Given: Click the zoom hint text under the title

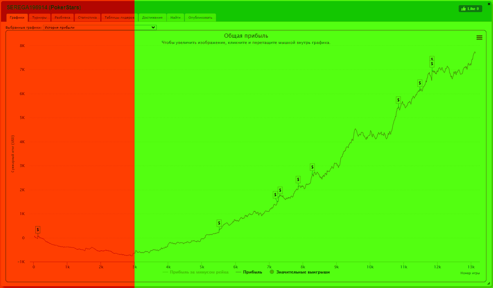Looking at the screenshot, I should (246, 43).
